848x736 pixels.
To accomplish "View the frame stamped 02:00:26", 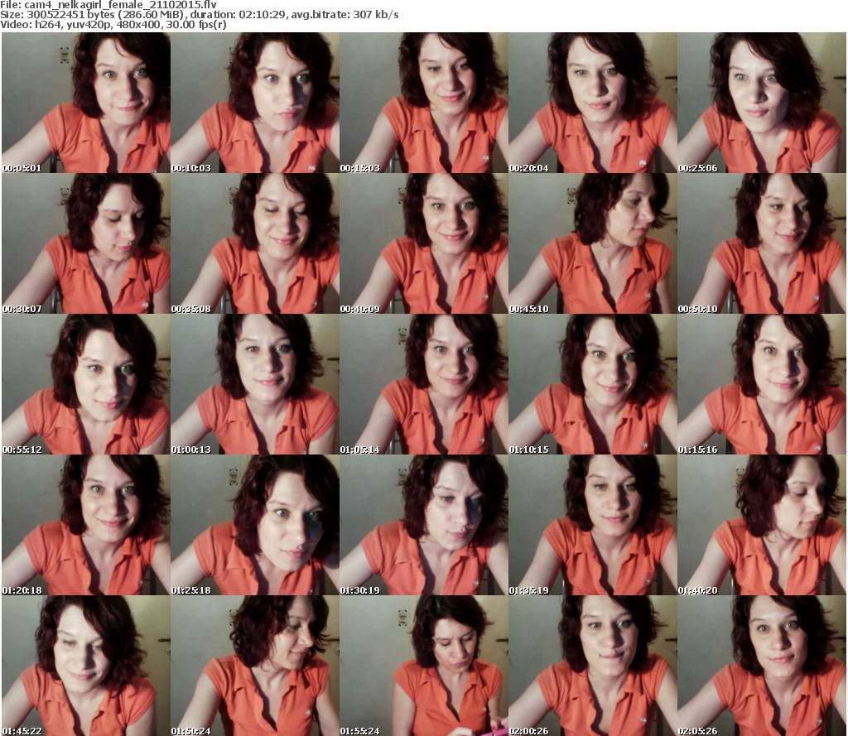I will click(593, 666).
